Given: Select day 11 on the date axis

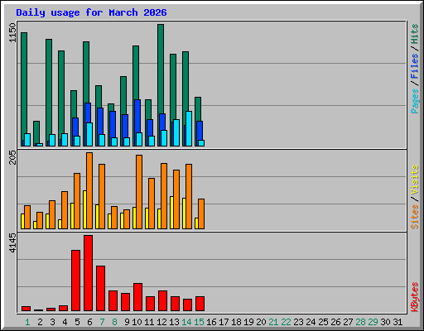Looking at the screenshot, I should click(149, 322).
